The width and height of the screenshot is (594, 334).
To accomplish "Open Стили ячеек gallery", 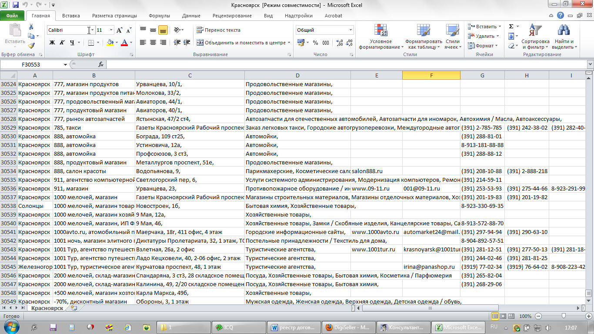I will point(453,37).
